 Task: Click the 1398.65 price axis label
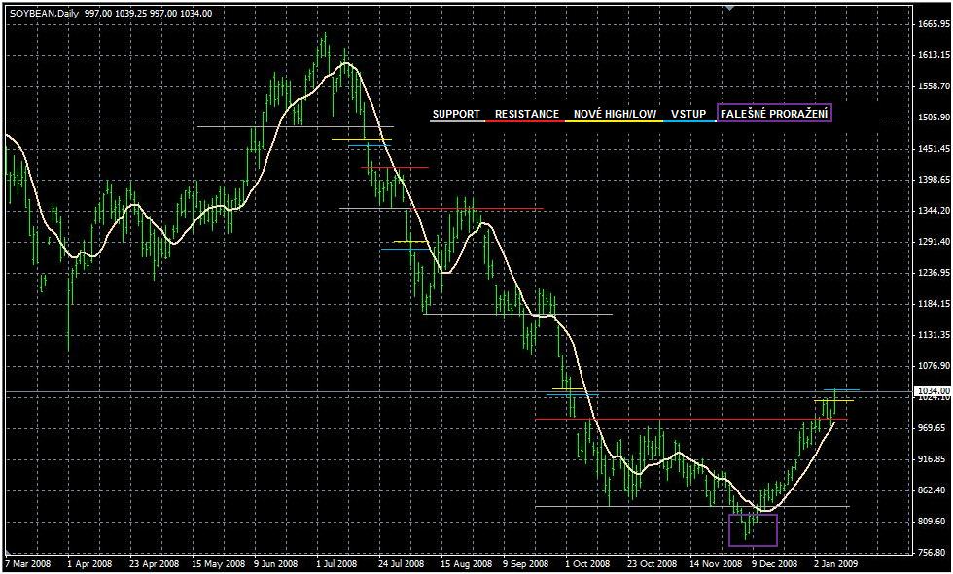pos(935,181)
